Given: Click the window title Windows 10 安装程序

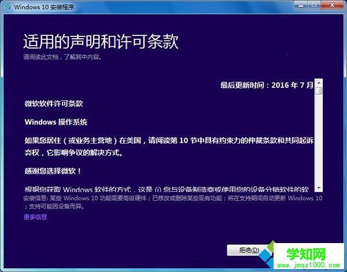Looking at the screenshot, I should click(44, 7).
